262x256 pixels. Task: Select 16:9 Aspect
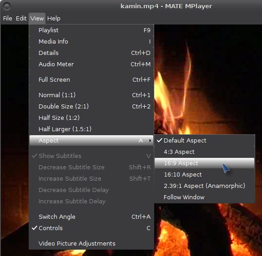tap(205, 163)
